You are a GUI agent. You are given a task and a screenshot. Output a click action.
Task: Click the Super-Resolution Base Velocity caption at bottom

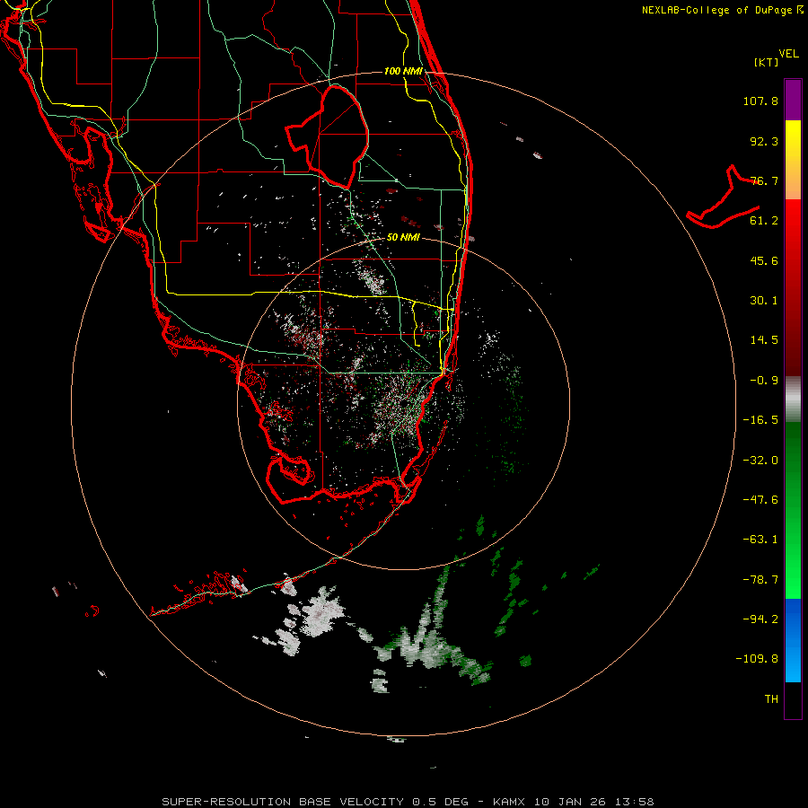408,802
